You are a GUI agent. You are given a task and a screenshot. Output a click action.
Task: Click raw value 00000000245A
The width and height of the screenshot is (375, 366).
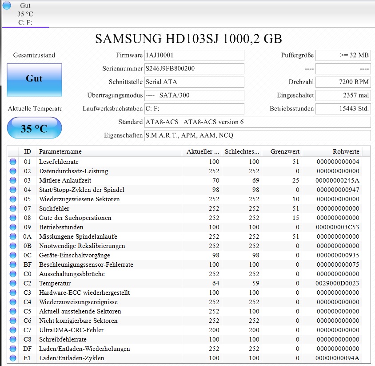tap(337, 180)
